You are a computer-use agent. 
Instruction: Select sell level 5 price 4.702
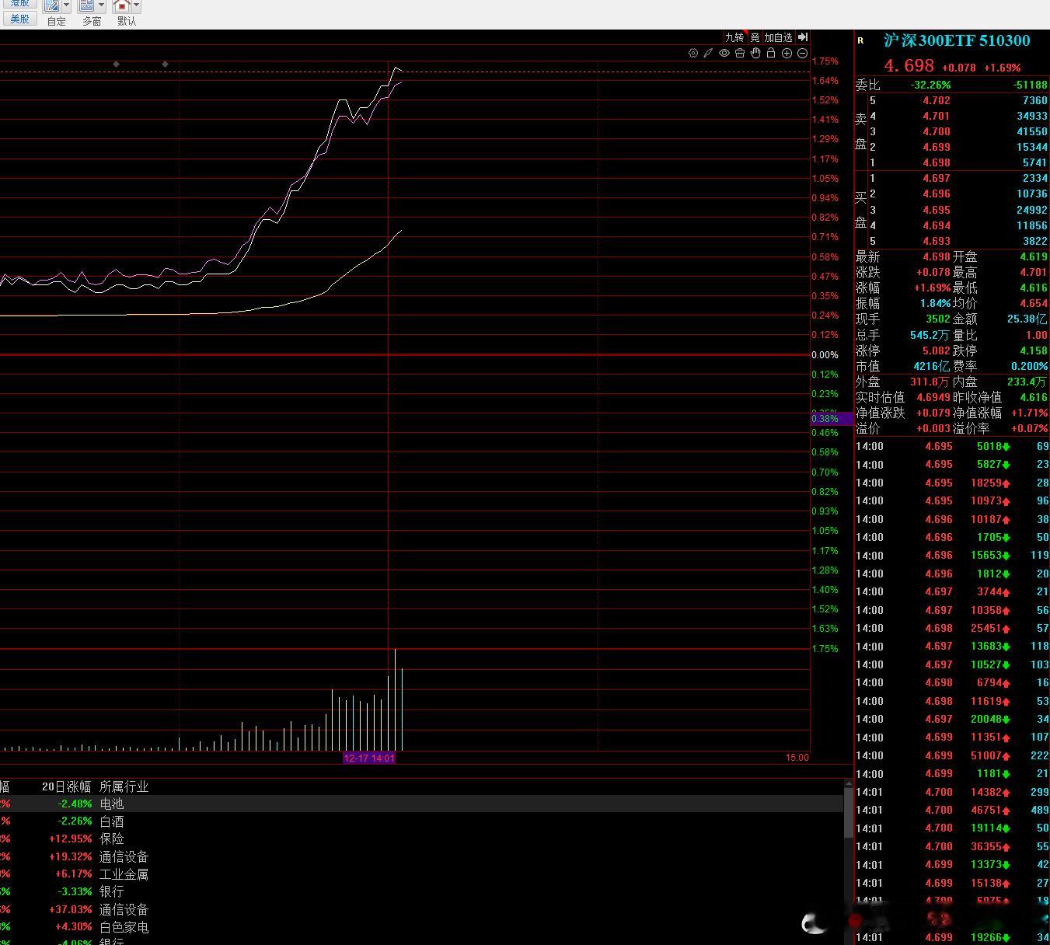[x=937, y=100]
